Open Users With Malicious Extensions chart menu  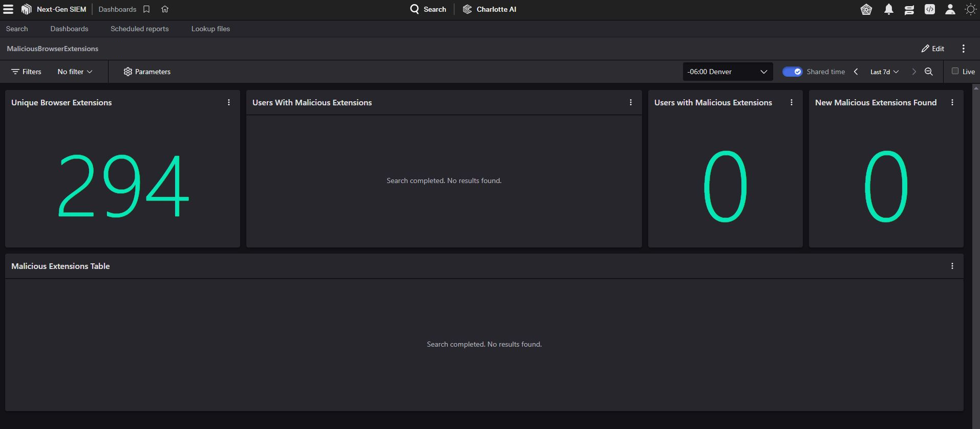pos(631,102)
